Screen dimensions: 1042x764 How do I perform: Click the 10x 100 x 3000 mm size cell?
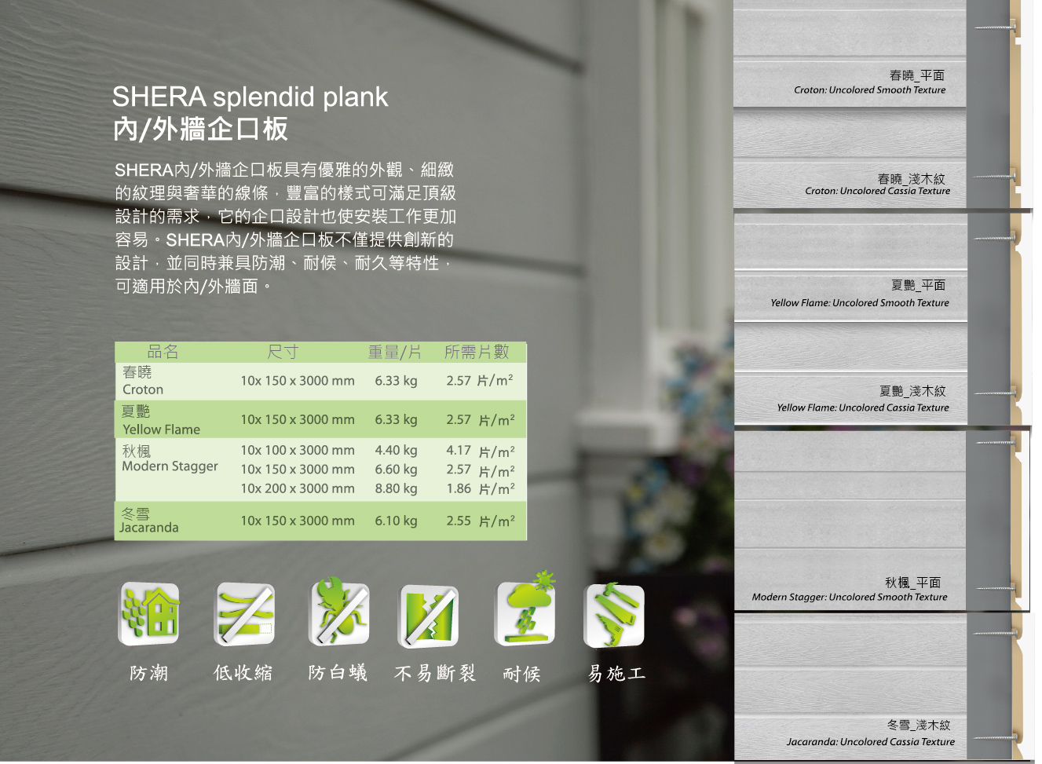tap(298, 450)
